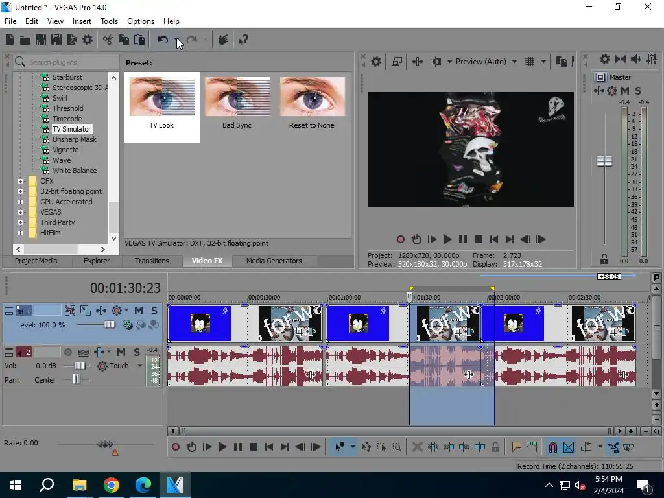Click the Master volume fader
The height and width of the screenshot is (498, 664).
pyautogui.click(x=604, y=161)
